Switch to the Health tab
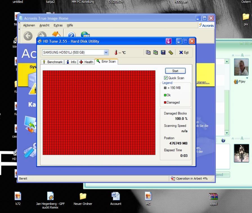This screenshot has width=252, height=213. (86, 62)
